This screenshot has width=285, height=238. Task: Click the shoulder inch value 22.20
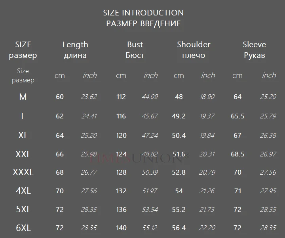click(207, 228)
